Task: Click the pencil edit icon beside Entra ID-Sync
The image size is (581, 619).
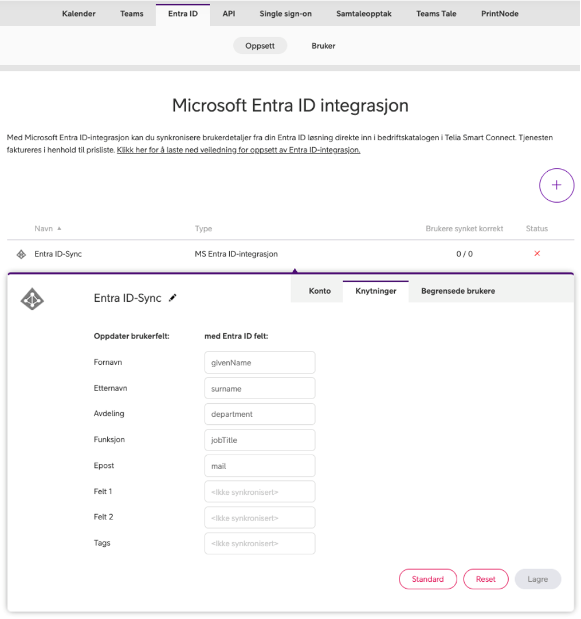Action: (x=172, y=298)
